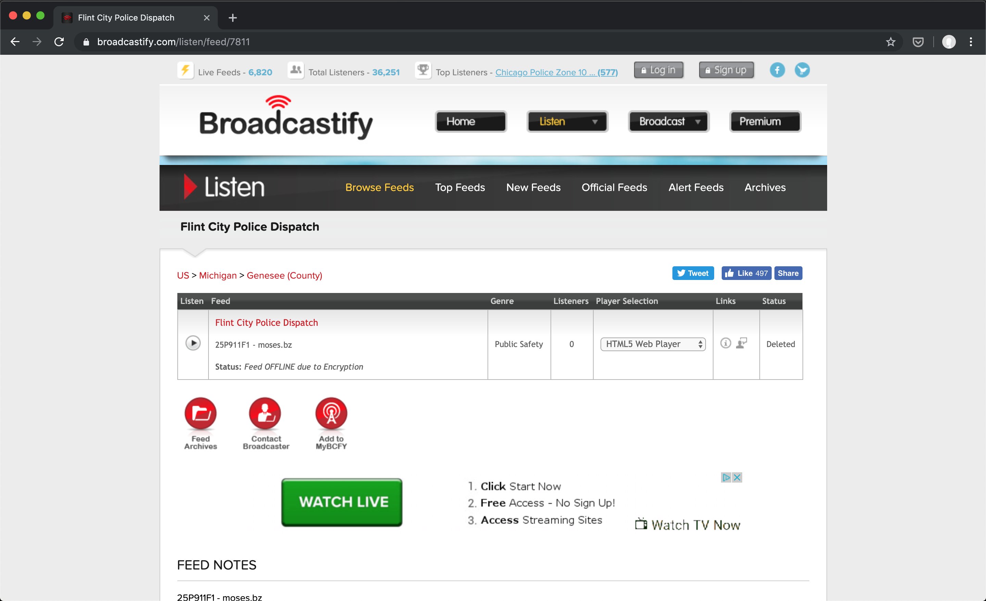Screen dimensions: 986x601
Task: Click the Top Listeners trophy icon
Action: (x=423, y=71)
